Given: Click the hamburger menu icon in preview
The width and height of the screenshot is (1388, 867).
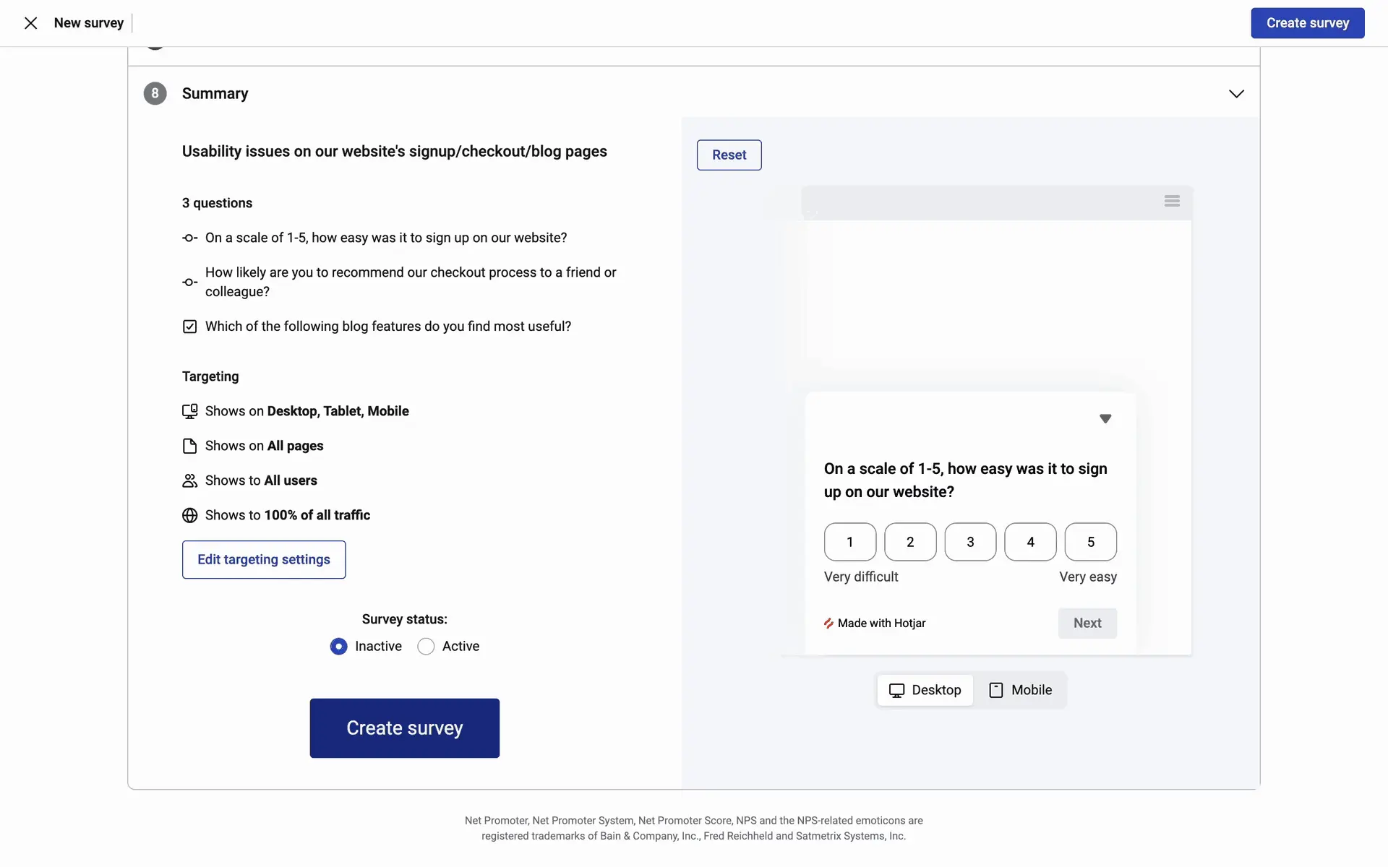Looking at the screenshot, I should click(1172, 201).
